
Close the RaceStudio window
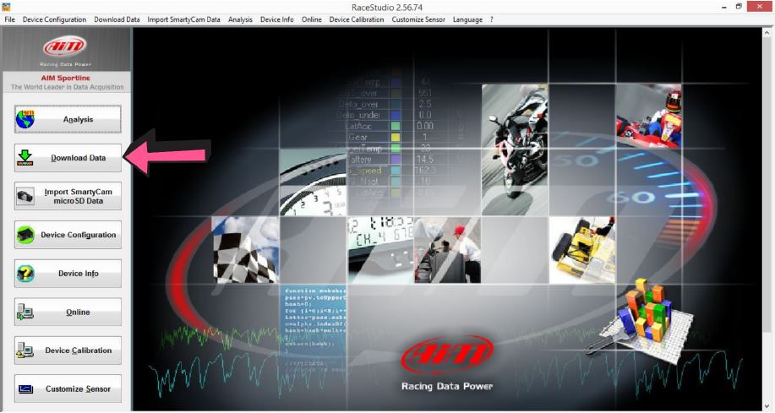(758, 7)
